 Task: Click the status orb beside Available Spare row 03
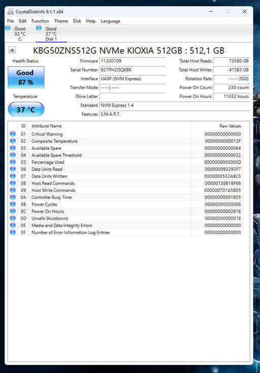tap(13, 148)
